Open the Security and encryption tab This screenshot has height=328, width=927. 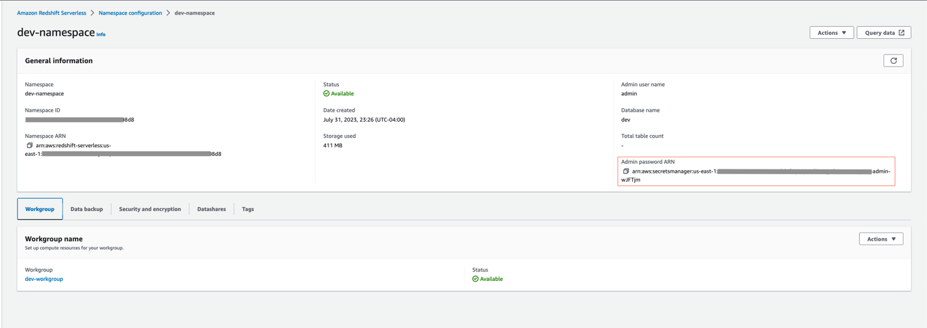[x=150, y=209]
